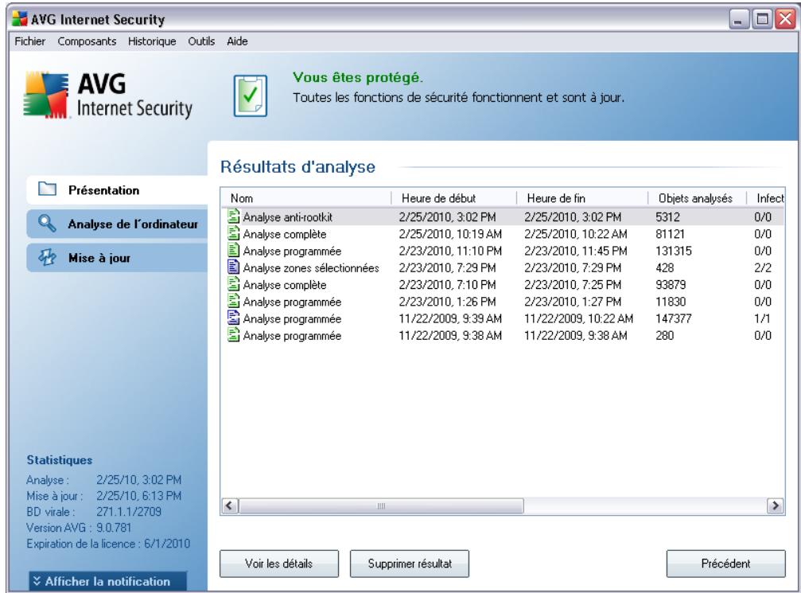
Task: Click the green checkmark protection status icon
Action: (251, 96)
